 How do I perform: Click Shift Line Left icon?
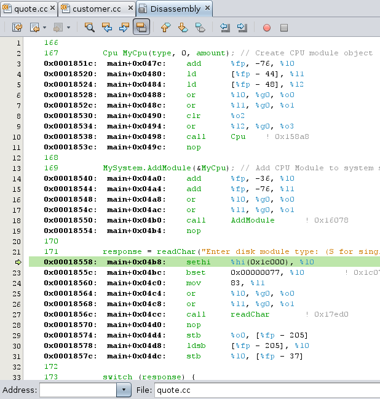(224, 28)
